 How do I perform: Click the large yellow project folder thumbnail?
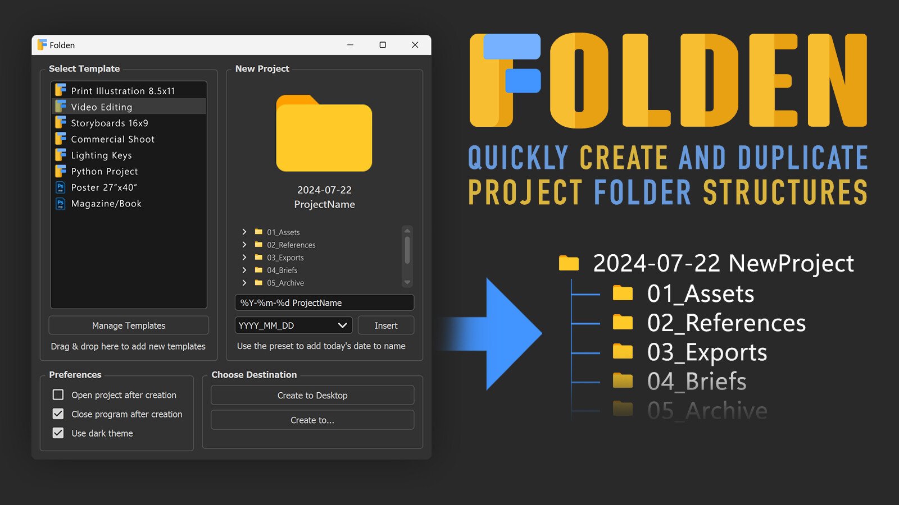[x=324, y=134]
